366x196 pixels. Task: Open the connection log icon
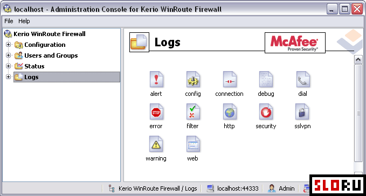coord(230,80)
